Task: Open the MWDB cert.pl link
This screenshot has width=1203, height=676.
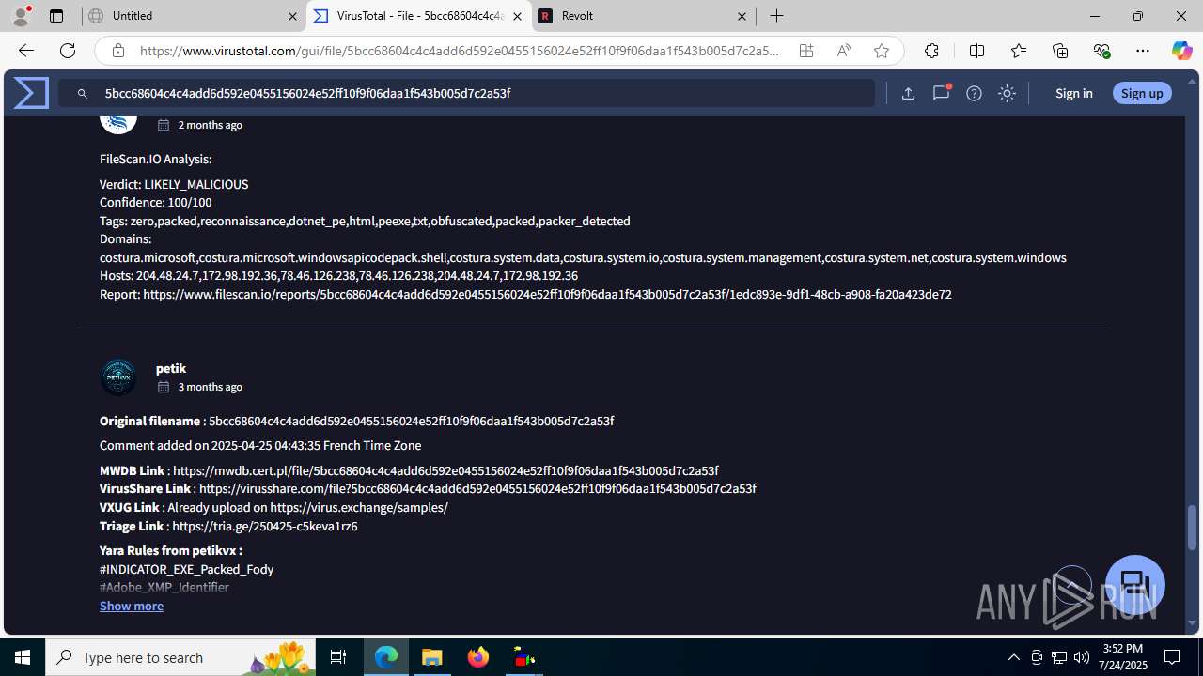Action: (445, 470)
